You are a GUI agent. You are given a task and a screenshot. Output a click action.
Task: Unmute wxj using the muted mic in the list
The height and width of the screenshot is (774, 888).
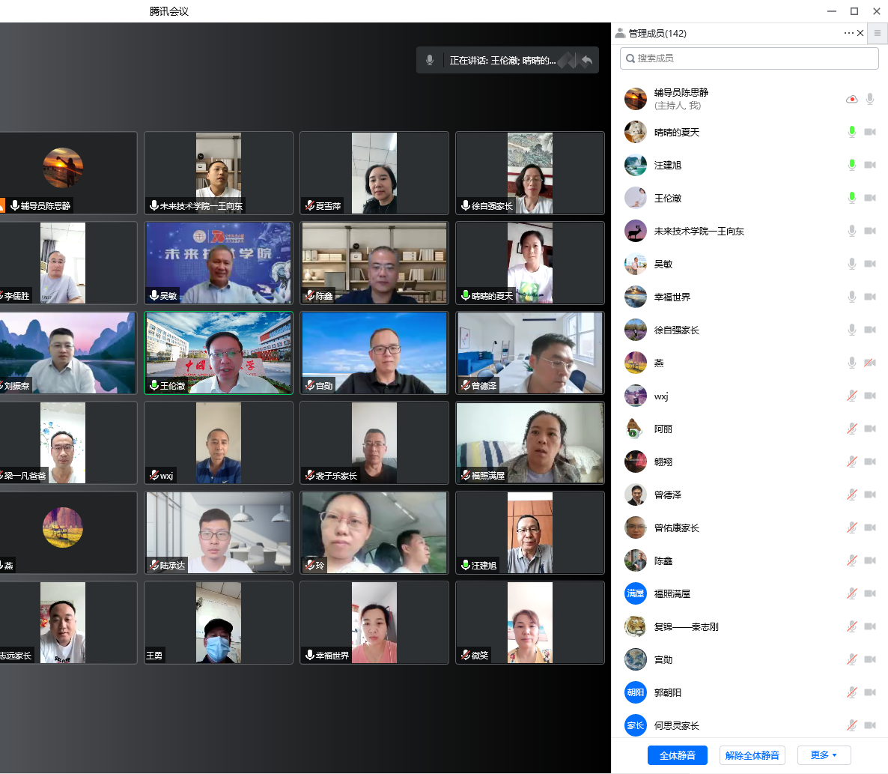(x=851, y=396)
